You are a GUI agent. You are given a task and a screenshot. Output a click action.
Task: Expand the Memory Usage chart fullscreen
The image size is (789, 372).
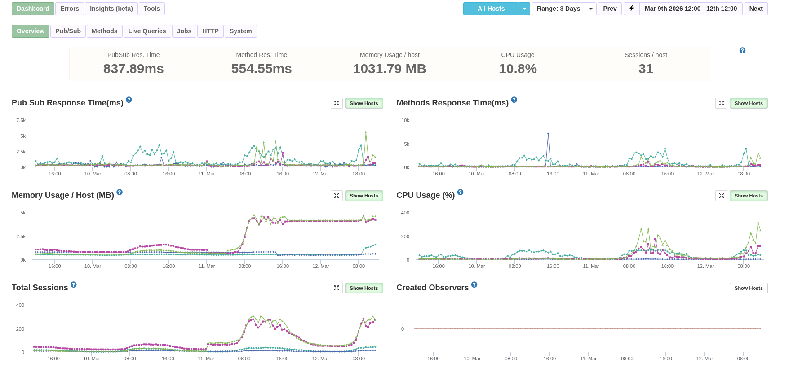pyautogui.click(x=337, y=196)
